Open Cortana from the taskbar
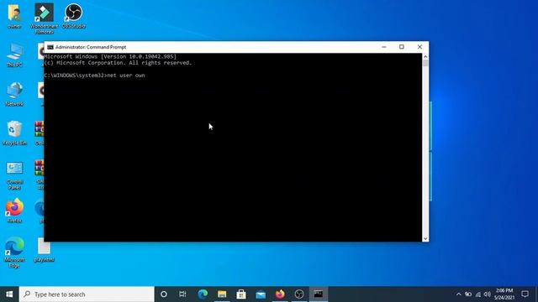538x302 pixels. [164, 294]
